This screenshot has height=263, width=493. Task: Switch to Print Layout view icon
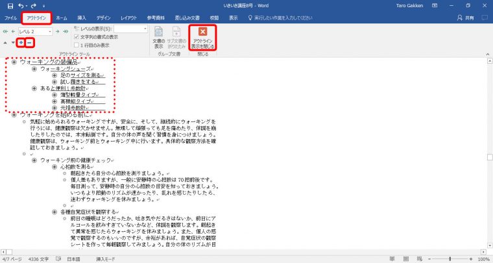tap(406, 259)
